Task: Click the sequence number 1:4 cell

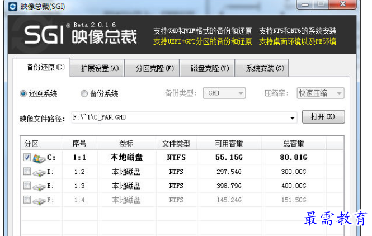Action: click(79, 200)
